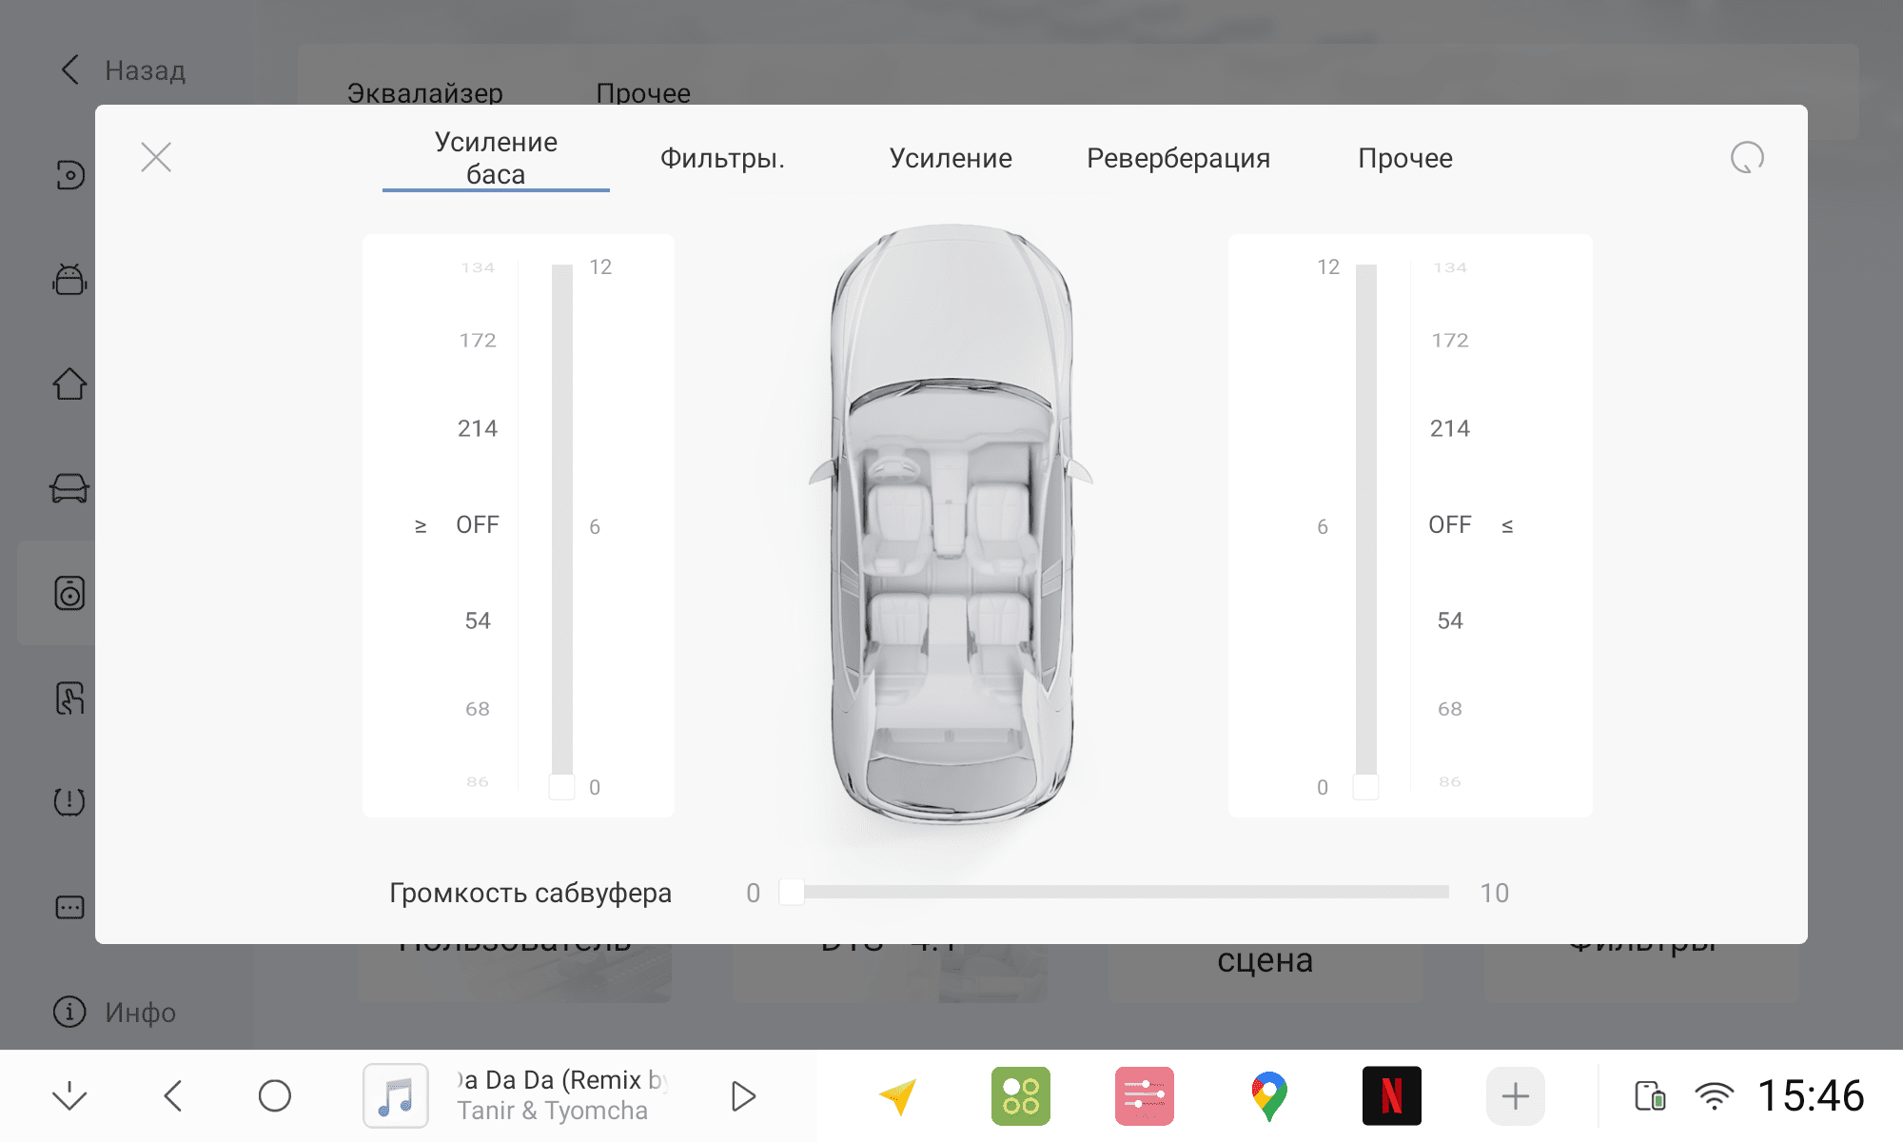Open the Реверберация tab
This screenshot has width=1903, height=1142.
click(x=1178, y=158)
